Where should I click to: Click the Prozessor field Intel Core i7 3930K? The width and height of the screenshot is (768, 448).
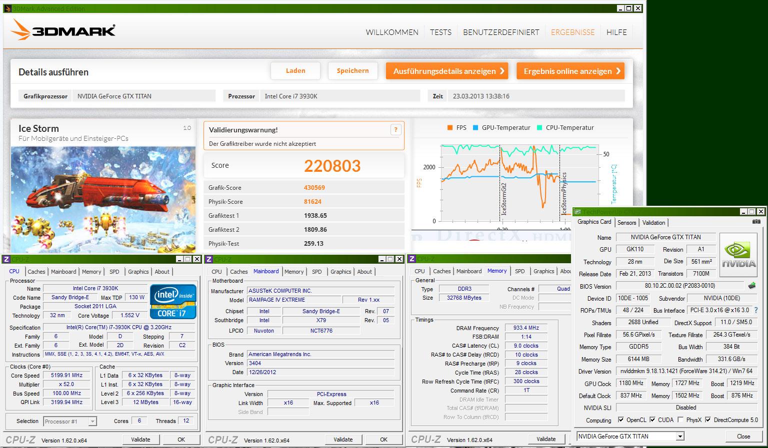pyautogui.click(x=340, y=96)
